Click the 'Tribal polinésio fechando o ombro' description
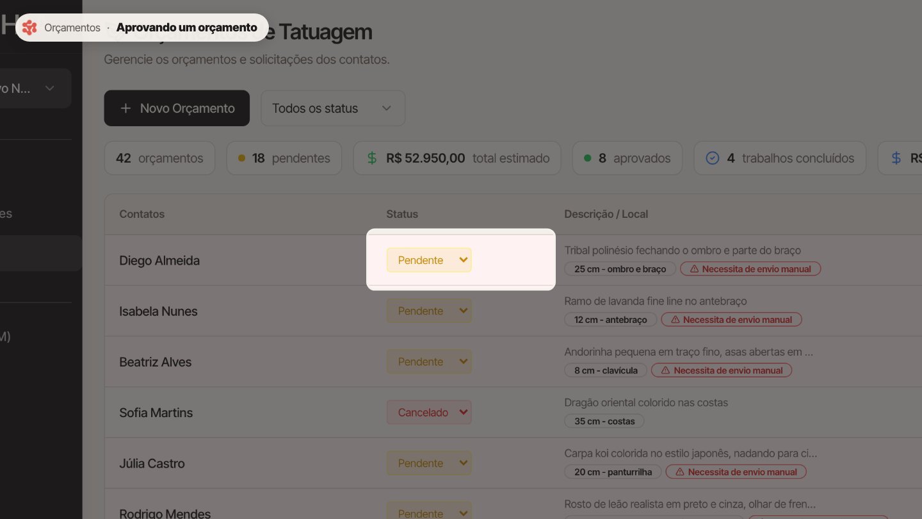Viewport: 922px width, 519px height. click(x=683, y=251)
